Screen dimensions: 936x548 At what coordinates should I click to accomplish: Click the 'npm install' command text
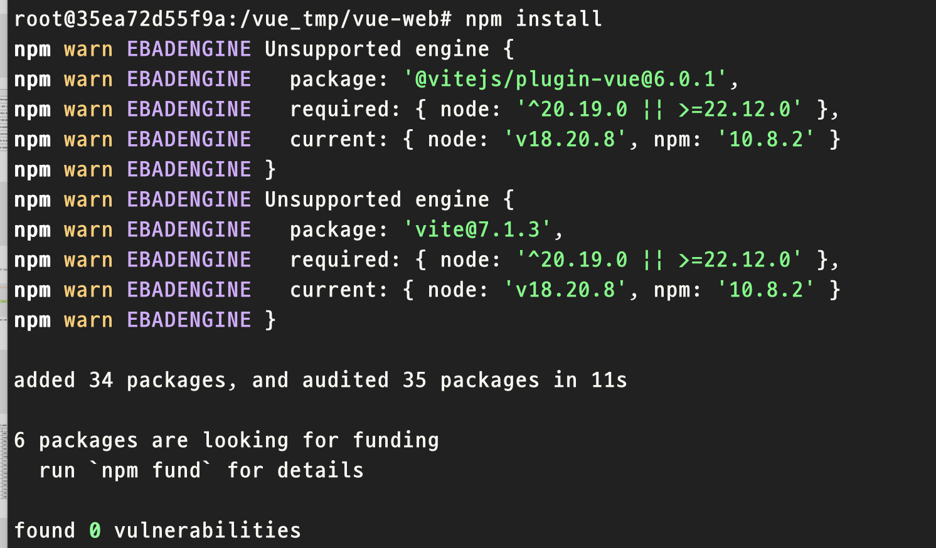[x=533, y=19]
